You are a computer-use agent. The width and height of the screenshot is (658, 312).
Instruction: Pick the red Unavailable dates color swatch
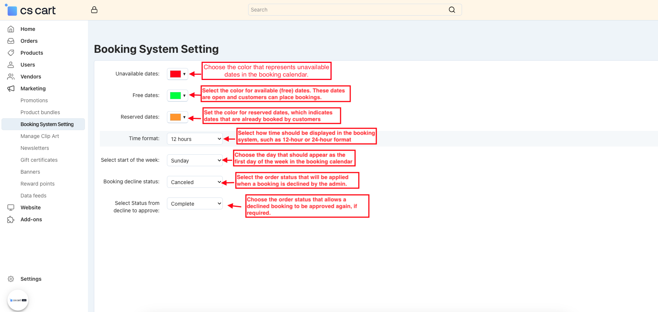coord(175,74)
